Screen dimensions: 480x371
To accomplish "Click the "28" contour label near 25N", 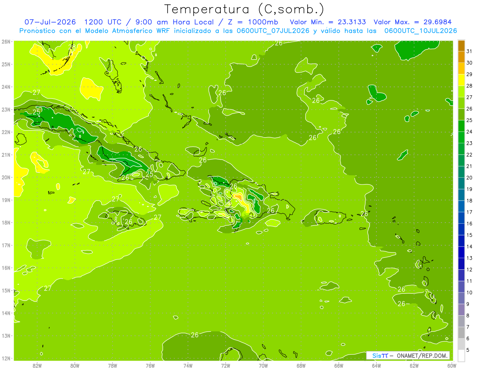I will pyautogui.click(x=72, y=46).
